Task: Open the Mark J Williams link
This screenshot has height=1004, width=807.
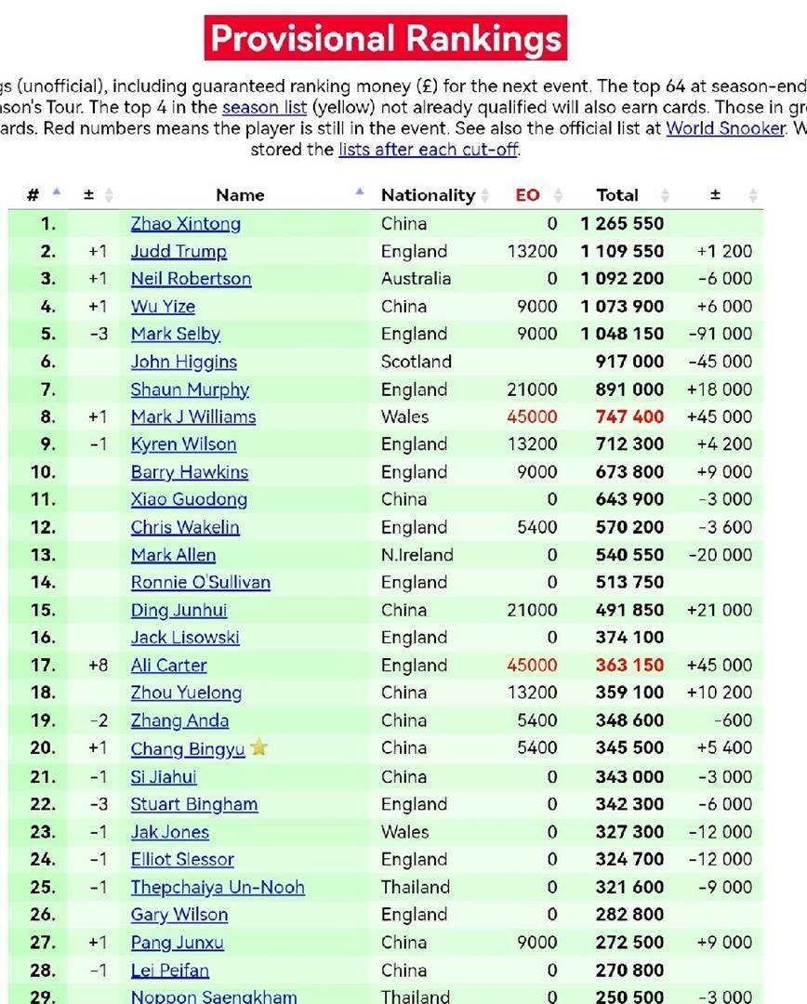Action: 193,416
